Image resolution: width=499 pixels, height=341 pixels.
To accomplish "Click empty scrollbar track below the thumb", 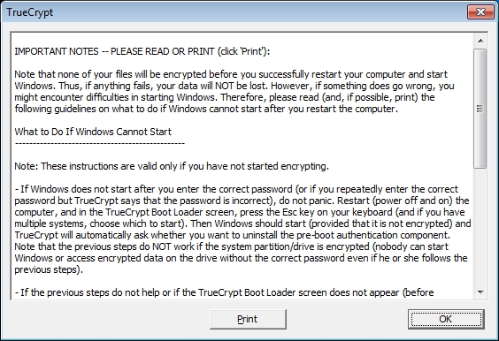I will click(480, 227).
